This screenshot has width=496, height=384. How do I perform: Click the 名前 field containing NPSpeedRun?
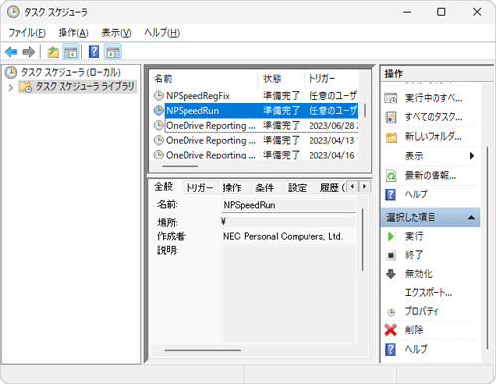(x=289, y=205)
